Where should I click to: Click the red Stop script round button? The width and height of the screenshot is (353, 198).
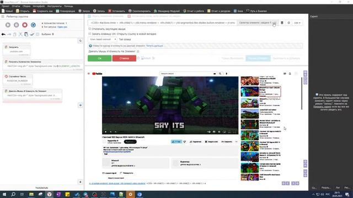tap(25, 25)
